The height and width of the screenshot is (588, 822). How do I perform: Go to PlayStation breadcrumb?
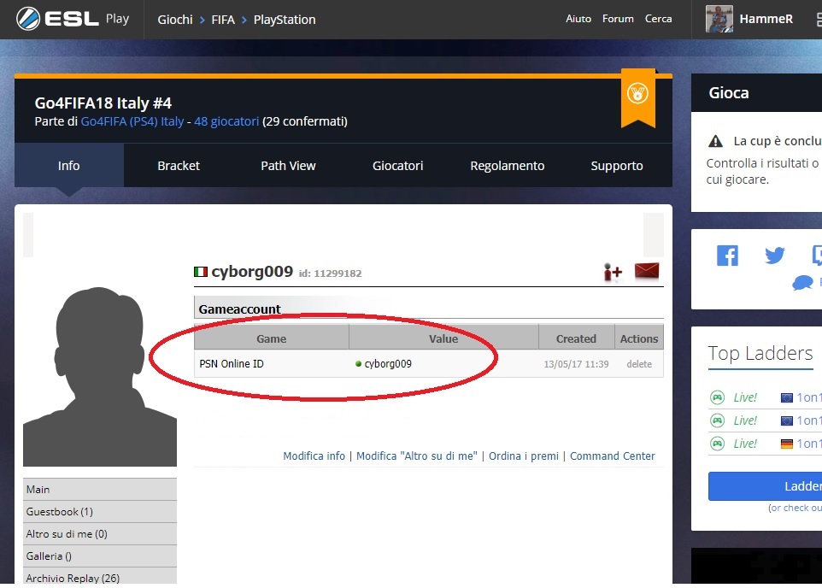[x=285, y=20]
